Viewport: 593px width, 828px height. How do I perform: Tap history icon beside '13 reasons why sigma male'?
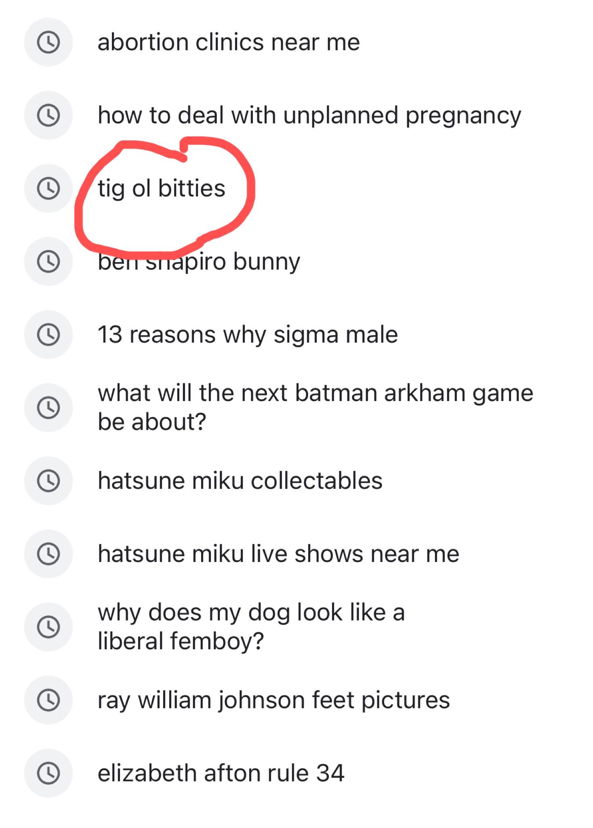point(48,335)
